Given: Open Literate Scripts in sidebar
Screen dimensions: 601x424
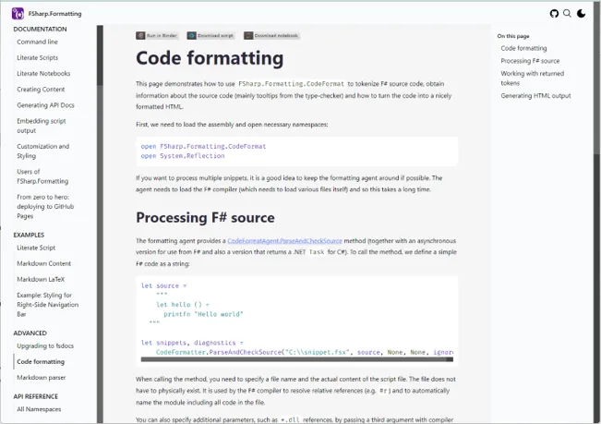Looking at the screenshot, I should tap(38, 57).
